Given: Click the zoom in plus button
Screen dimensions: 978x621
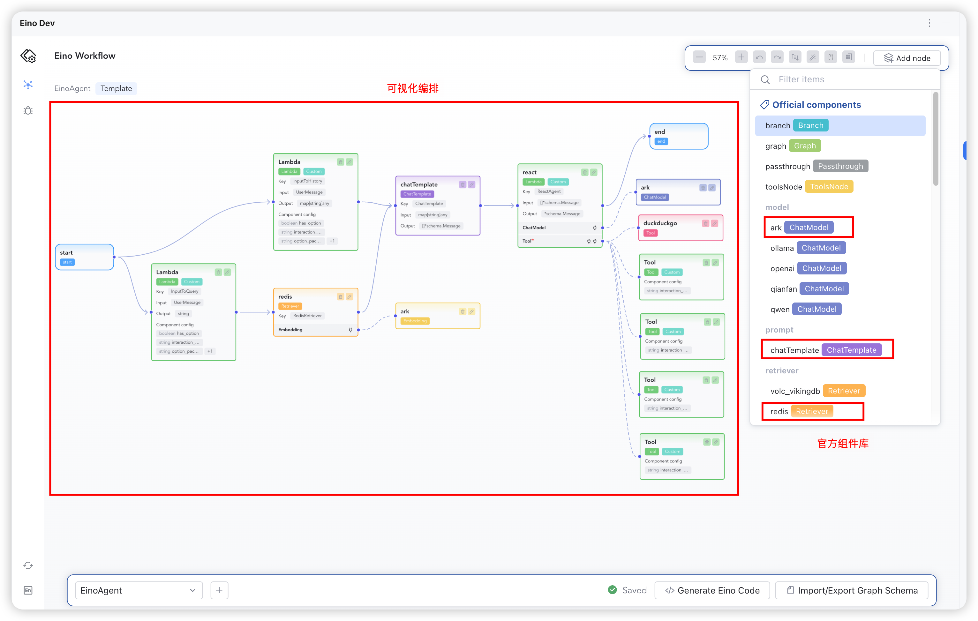Looking at the screenshot, I should 741,57.
